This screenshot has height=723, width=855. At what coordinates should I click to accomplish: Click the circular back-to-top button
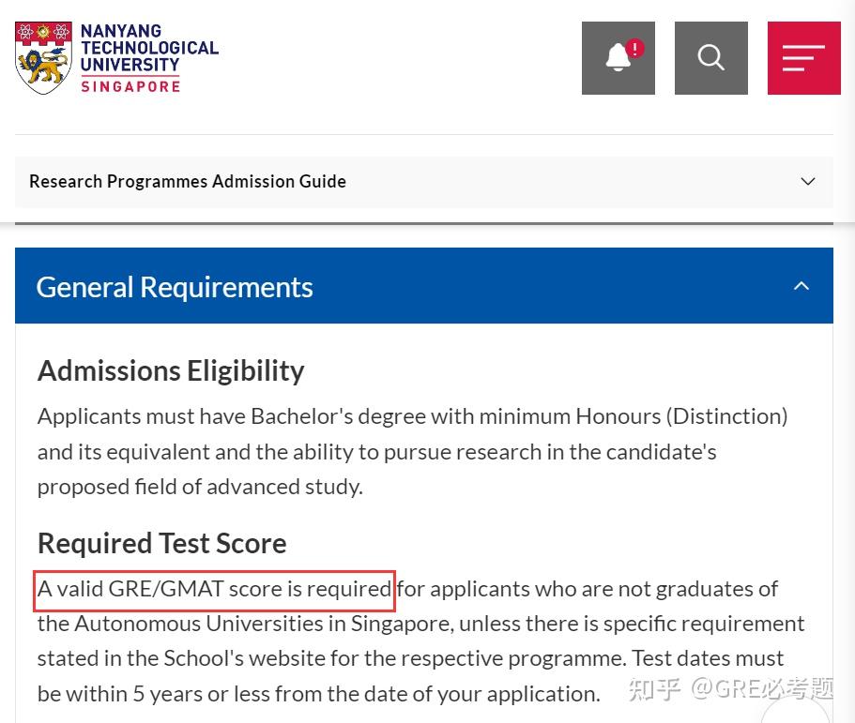(796, 711)
